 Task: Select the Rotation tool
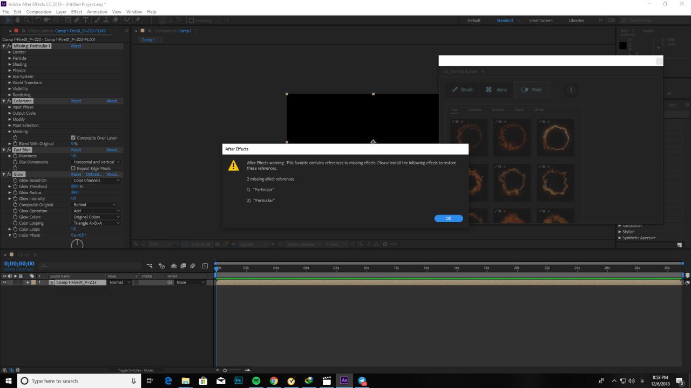point(38,20)
